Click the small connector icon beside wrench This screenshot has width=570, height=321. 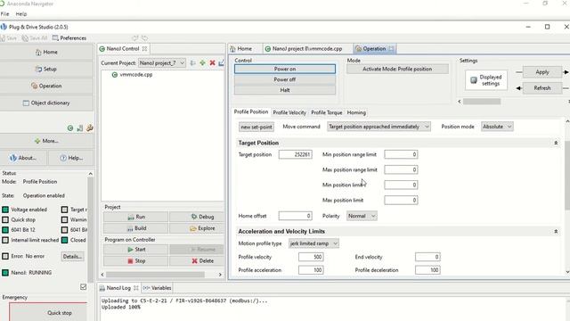coord(80,128)
